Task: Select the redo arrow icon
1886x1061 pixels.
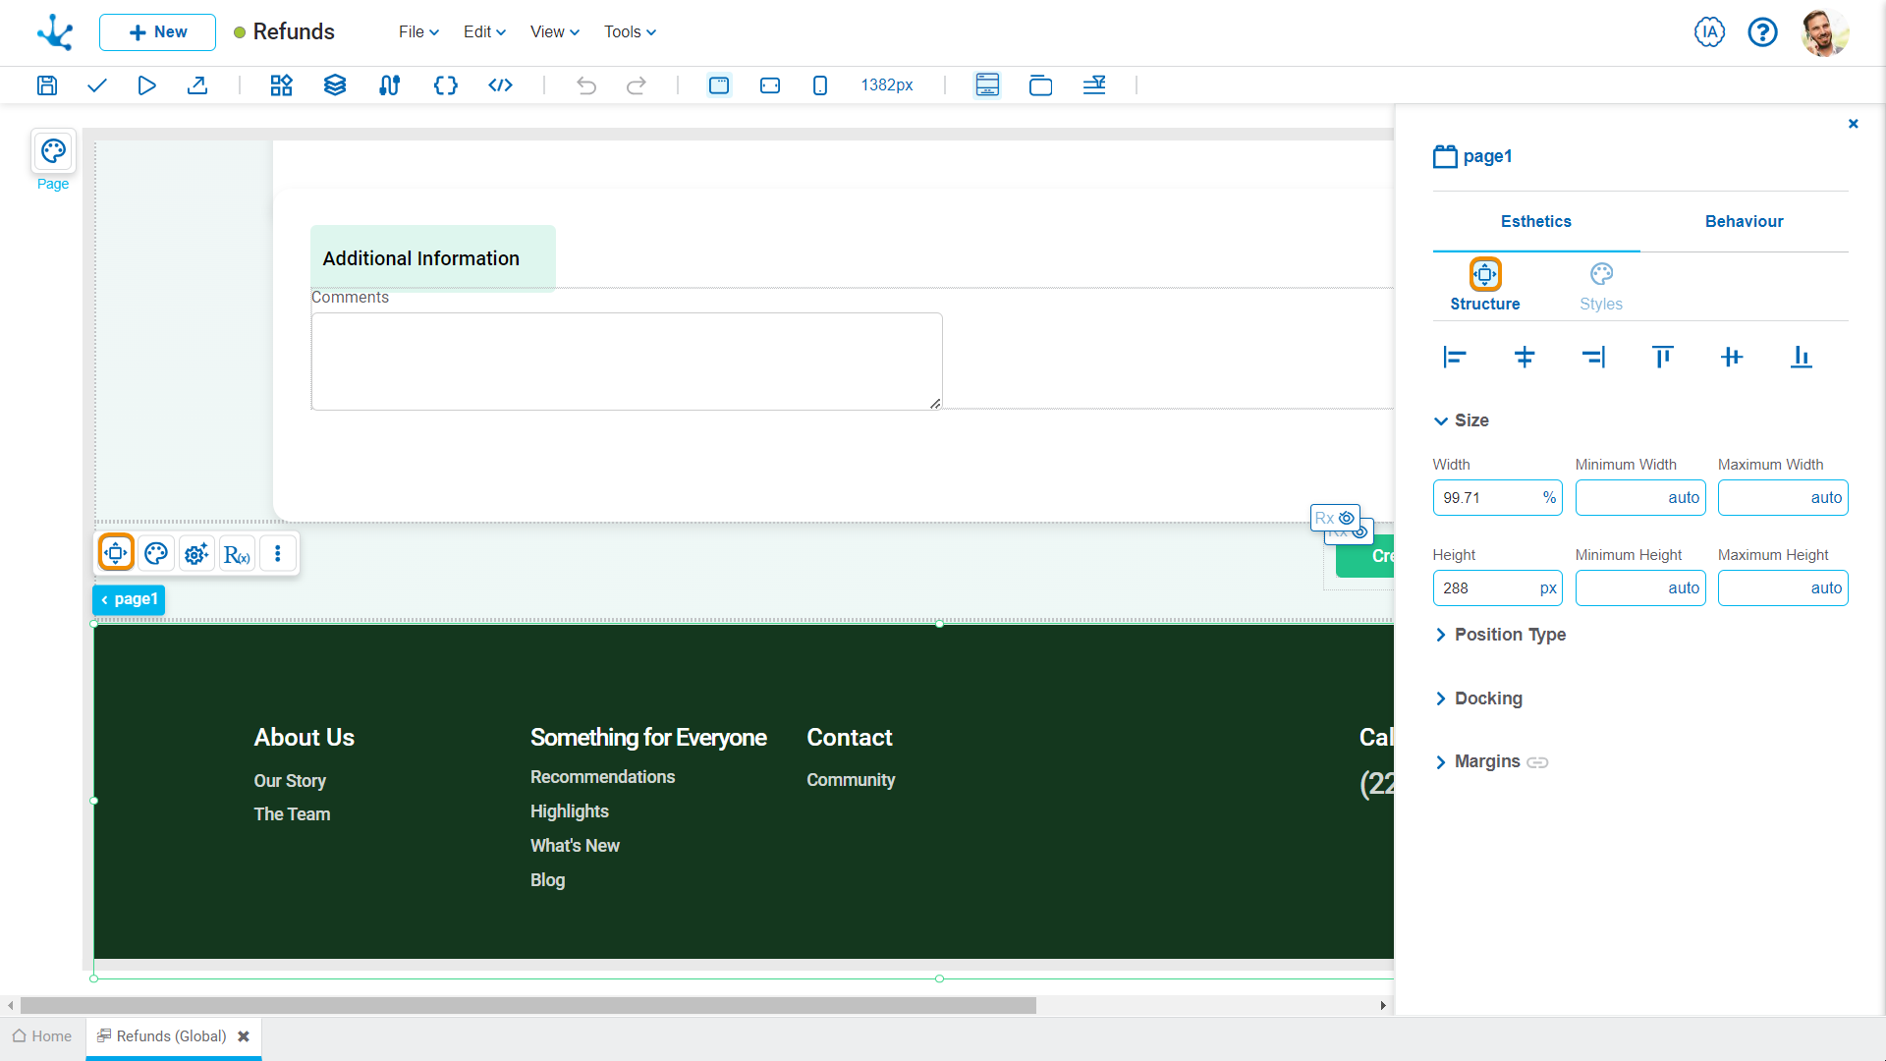Action: (x=638, y=85)
